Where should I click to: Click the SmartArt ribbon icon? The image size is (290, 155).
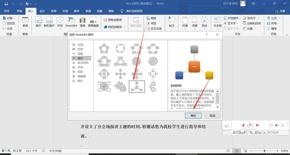point(71,22)
